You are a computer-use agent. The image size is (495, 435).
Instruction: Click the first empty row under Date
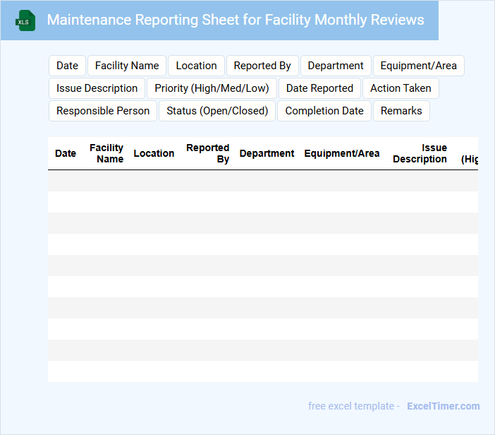point(66,181)
